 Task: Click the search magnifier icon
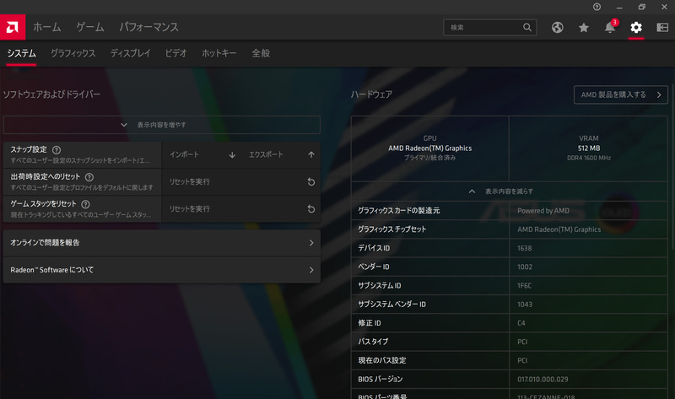click(526, 27)
